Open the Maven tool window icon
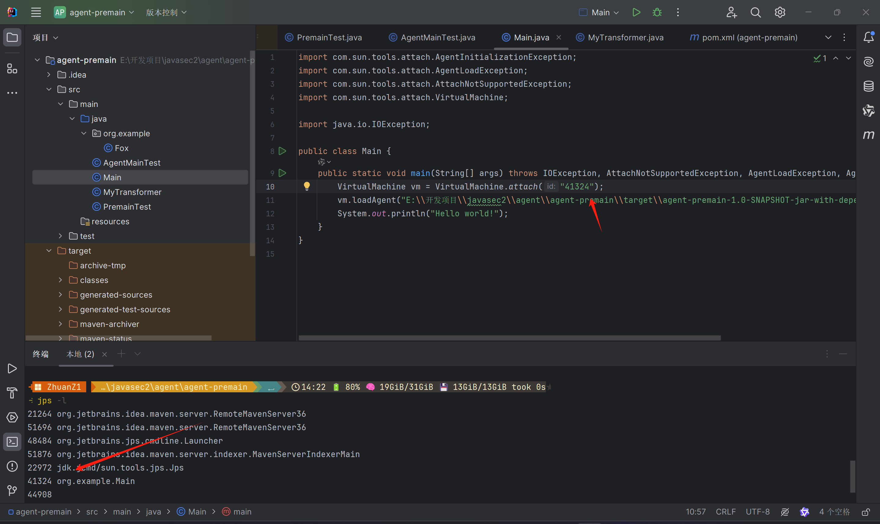880x524 pixels. click(x=868, y=134)
